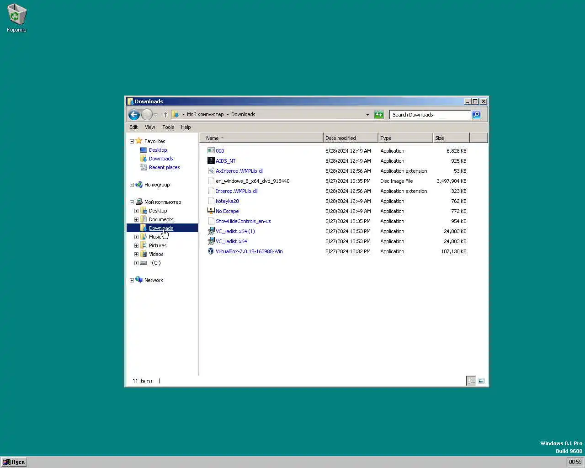This screenshot has width=585, height=468.
Task: Select the AIDS_NT file icon
Action: click(x=211, y=161)
